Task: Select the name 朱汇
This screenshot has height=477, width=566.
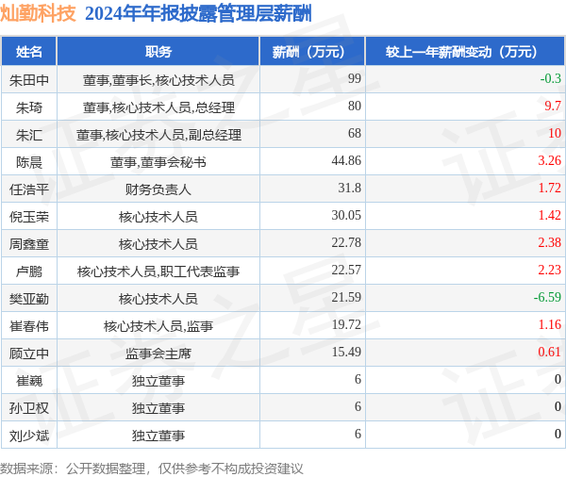Action: [29, 135]
